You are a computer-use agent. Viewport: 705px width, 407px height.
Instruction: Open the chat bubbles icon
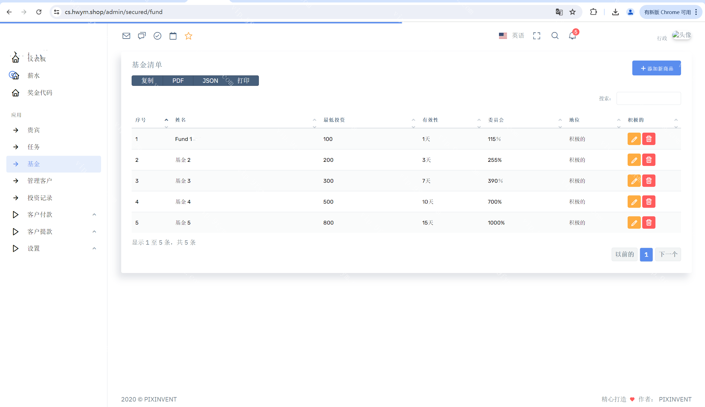coord(142,36)
